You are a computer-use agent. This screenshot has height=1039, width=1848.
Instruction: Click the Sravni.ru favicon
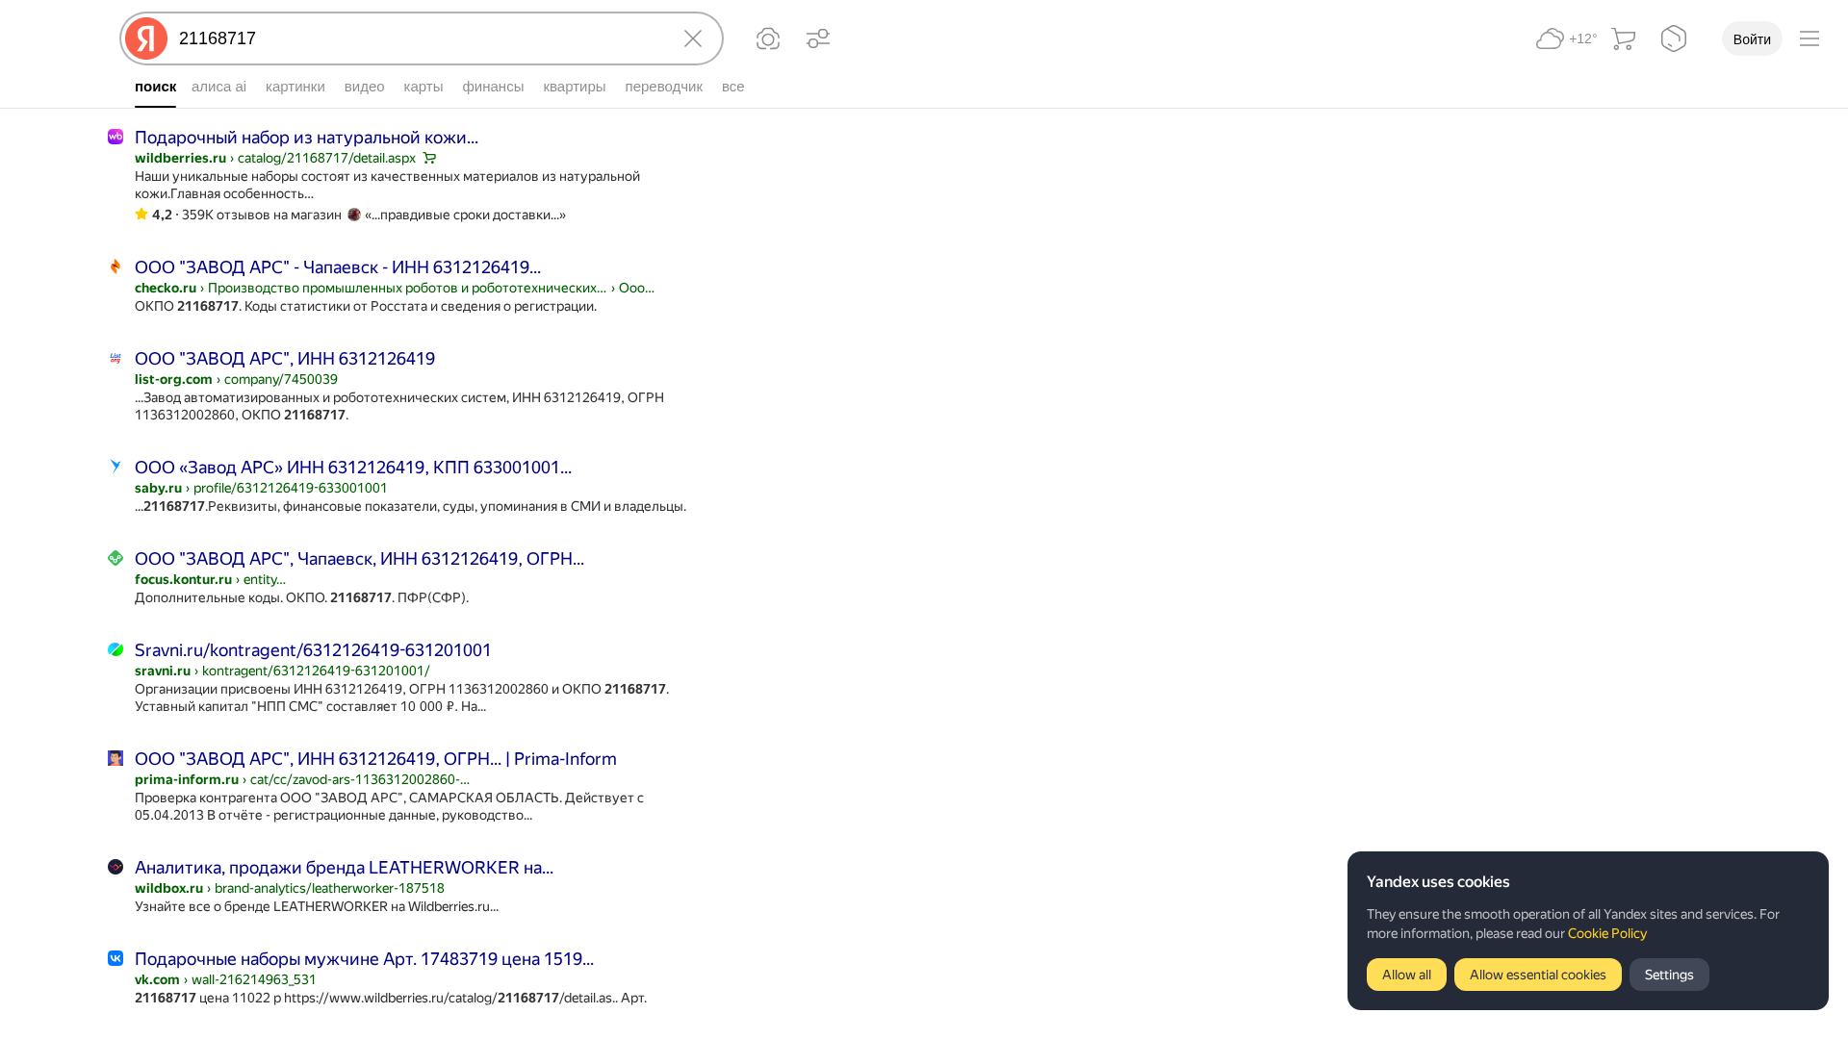[115, 648]
